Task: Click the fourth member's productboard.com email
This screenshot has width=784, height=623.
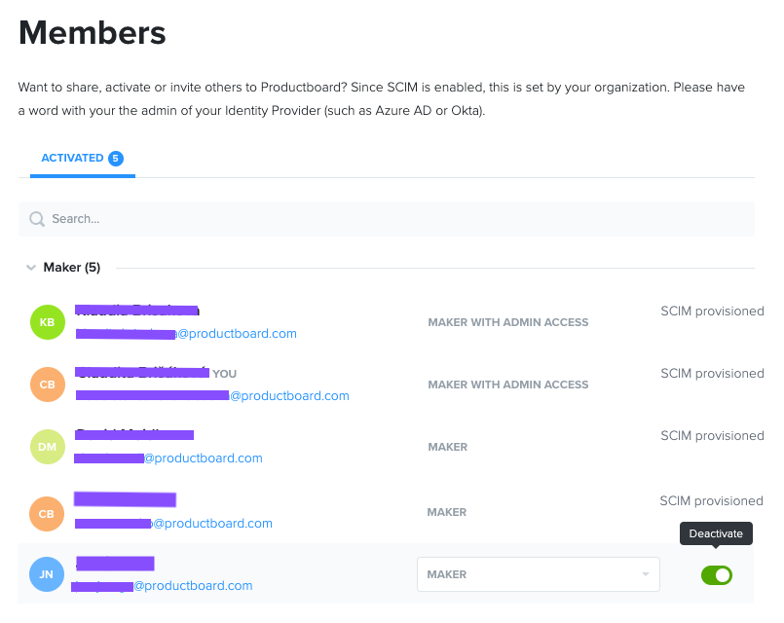Action: pyautogui.click(x=173, y=523)
